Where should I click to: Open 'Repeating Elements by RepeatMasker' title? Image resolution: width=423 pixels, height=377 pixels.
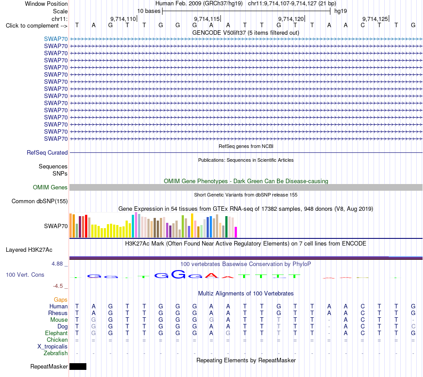(246, 360)
